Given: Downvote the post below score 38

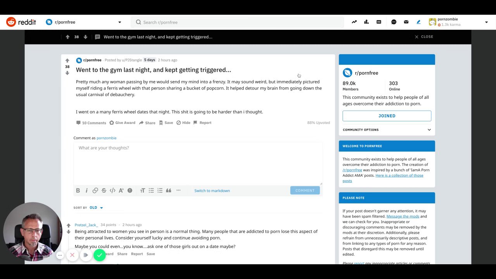Looking at the screenshot, I should pos(67,73).
